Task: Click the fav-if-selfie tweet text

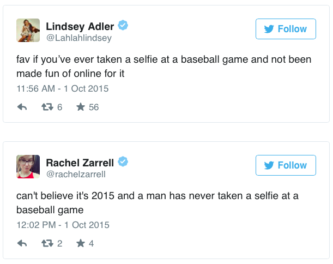Action: click(x=164, y=65)
